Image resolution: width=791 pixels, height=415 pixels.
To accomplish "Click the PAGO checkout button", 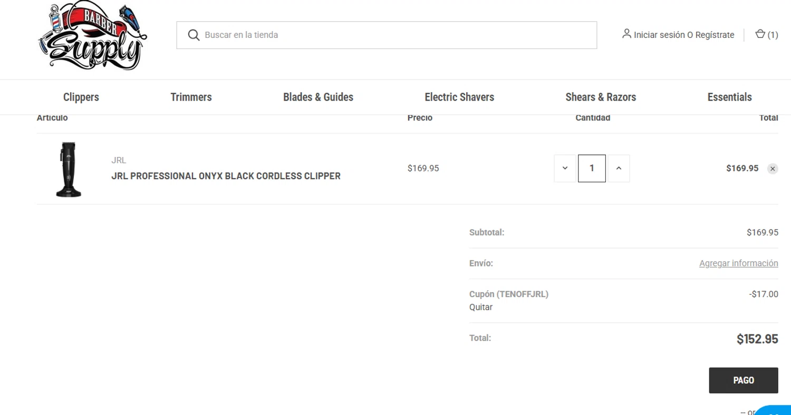I will point(744,380).
